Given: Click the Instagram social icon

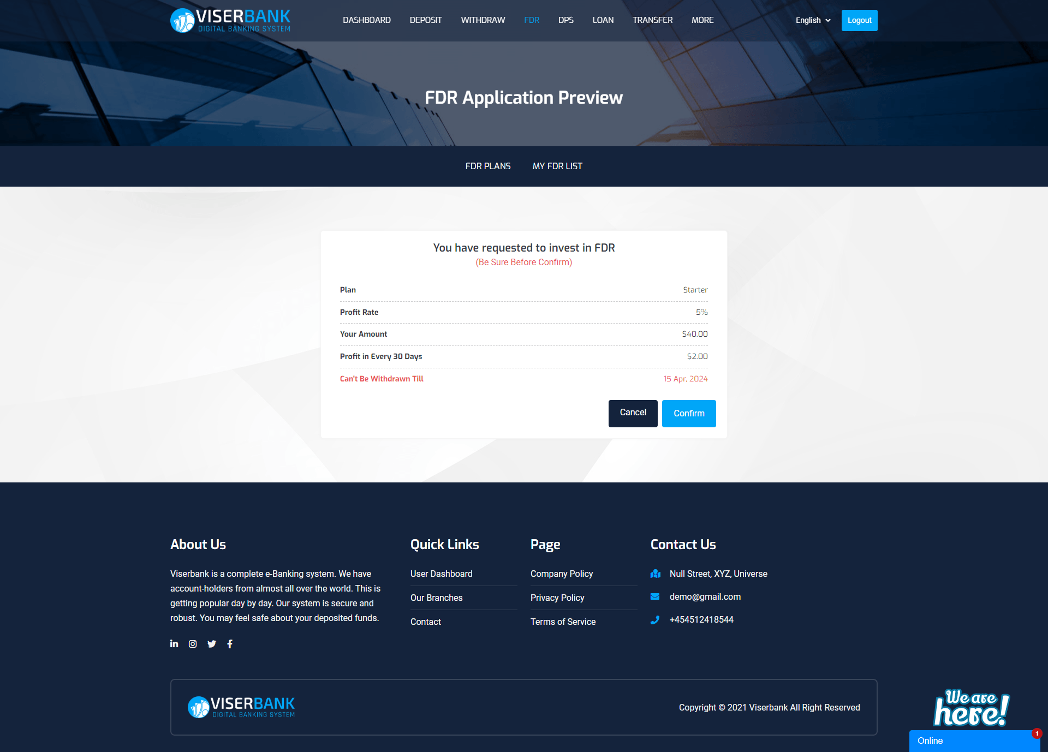Looking at the screenshot, I should [192, 644].
